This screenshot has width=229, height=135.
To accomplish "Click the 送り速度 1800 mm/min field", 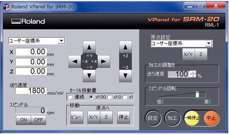I will 31,91.
